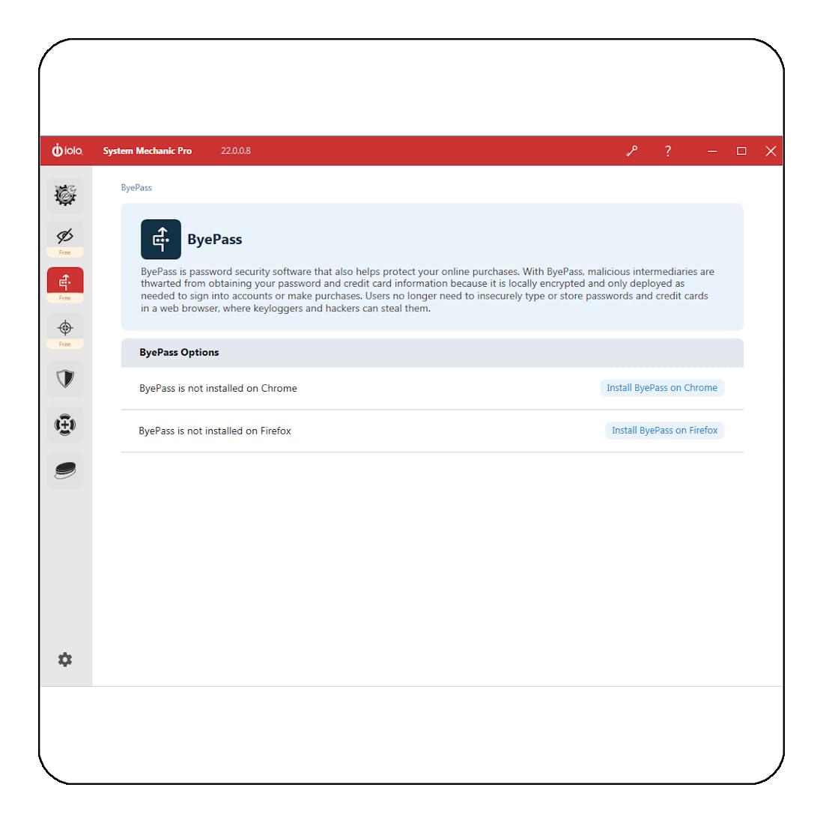Click the wrench key icon in title bar
The height and width of the screenshot is (823, 823).
(x=632, y=151)
